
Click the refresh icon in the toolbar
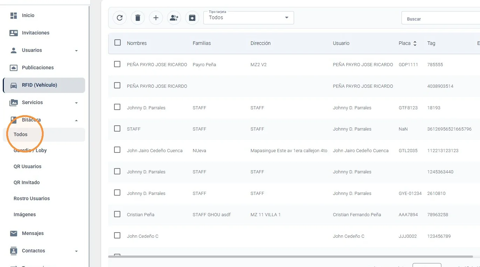pyautogui.click(x=120, y=18)
